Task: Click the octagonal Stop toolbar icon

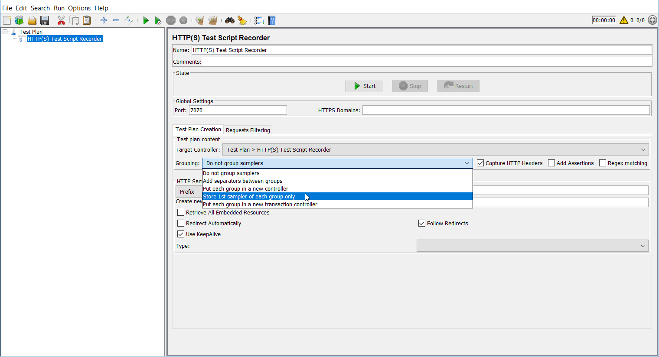Action: (x=171, y=20)
